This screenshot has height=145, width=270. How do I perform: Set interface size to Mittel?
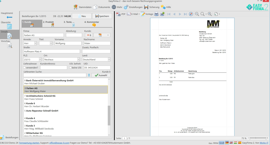pos(216,143)
